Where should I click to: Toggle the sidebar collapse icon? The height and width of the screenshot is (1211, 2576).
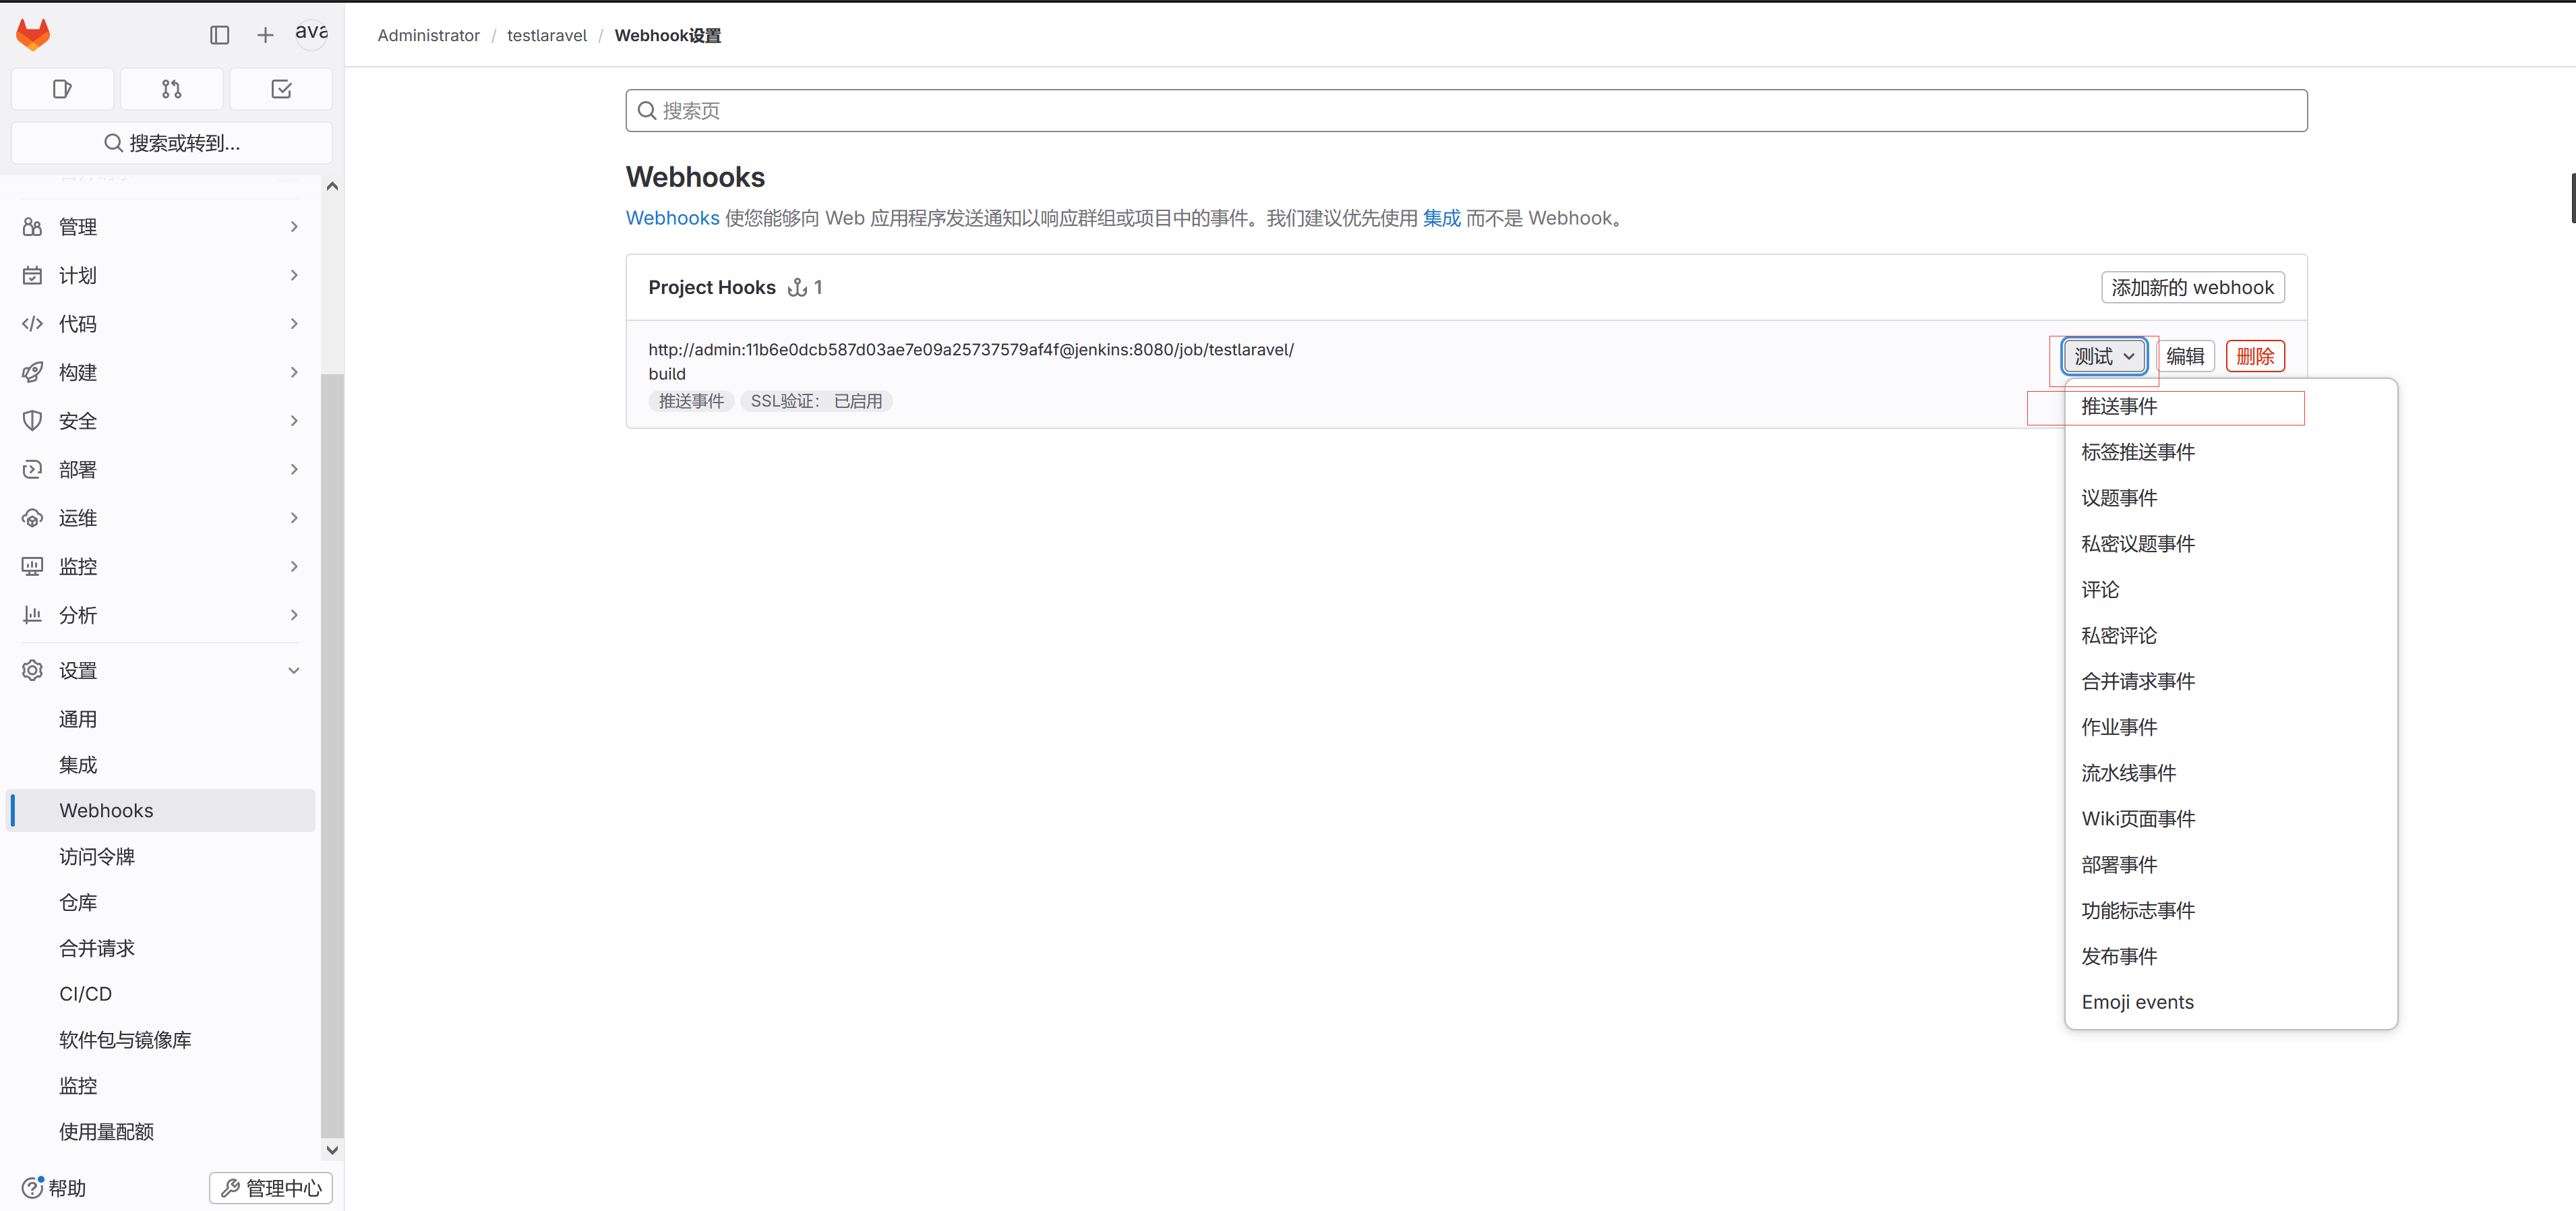(x=220, y=35)
